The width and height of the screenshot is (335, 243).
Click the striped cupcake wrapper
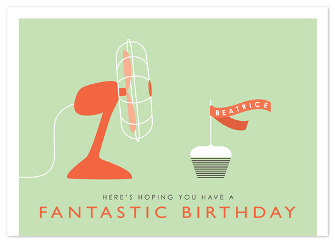(x=211, y=168)
